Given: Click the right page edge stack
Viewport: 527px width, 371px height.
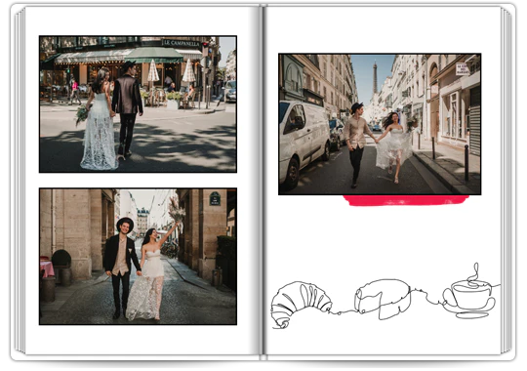Looking at the screenshot, I should [x=507, y=181].
